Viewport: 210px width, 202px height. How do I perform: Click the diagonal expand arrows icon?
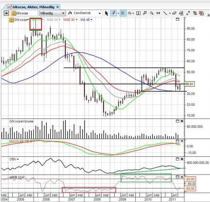point(188,13)
